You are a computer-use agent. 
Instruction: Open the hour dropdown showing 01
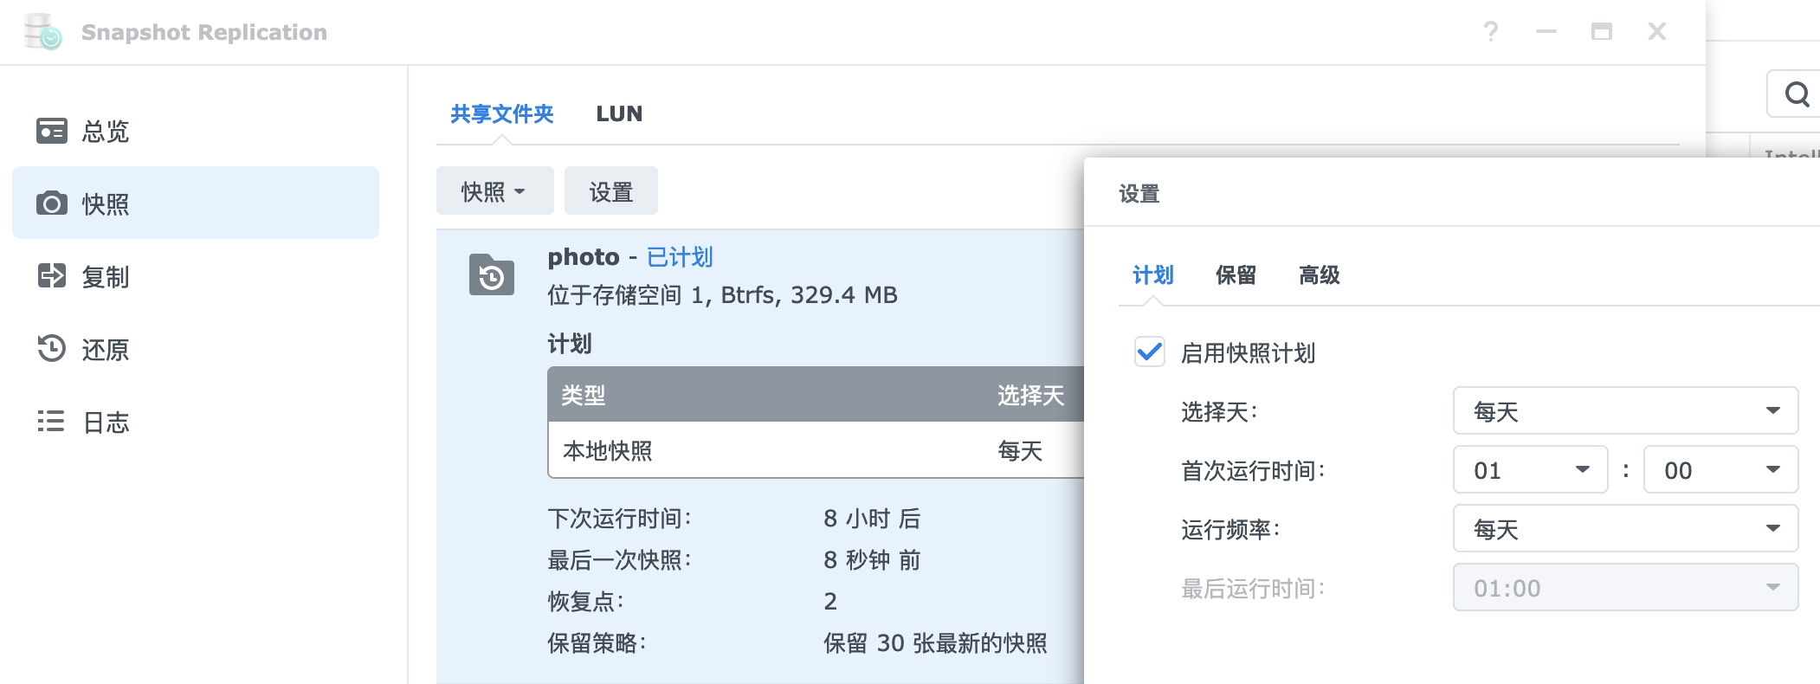click(1530, 469)
